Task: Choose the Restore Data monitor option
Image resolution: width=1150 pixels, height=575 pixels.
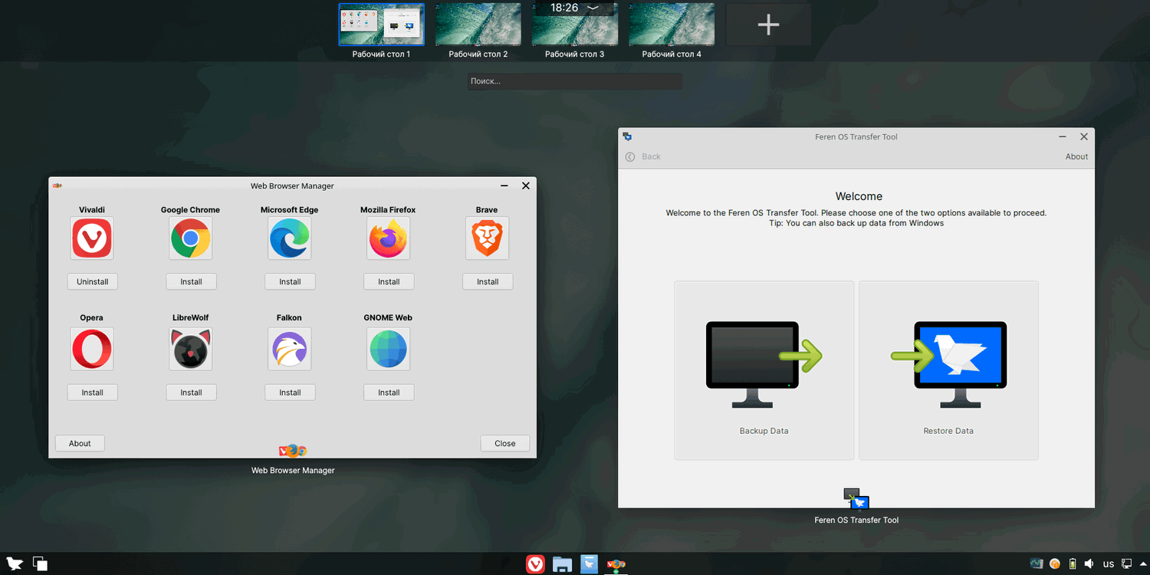Action: click(x=948, y=370)
